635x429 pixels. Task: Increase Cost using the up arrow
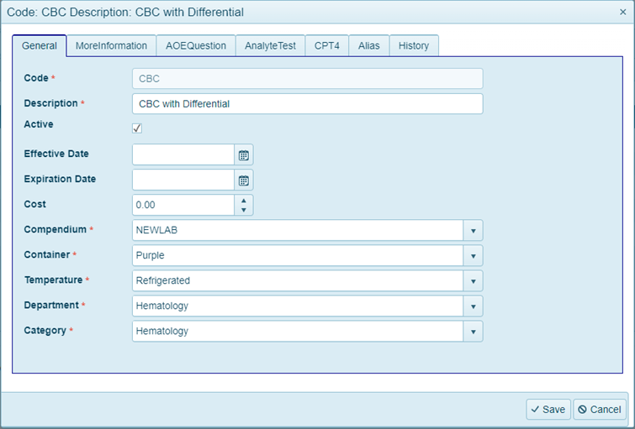point(243,200)
